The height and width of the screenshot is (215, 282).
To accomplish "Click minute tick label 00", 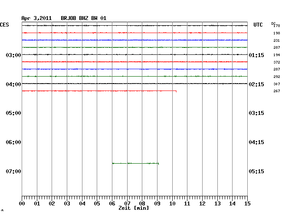I will 22,204.
